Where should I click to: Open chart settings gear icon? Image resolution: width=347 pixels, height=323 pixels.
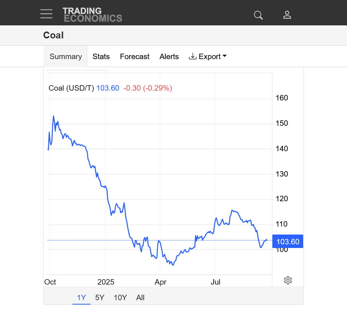(x=288, y=280)
